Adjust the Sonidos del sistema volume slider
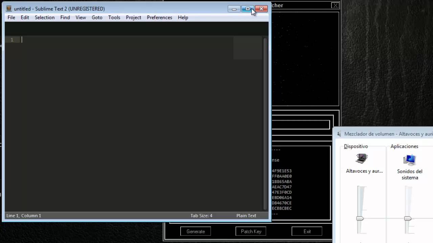433x243 pixels. click(x=408, y=218)
